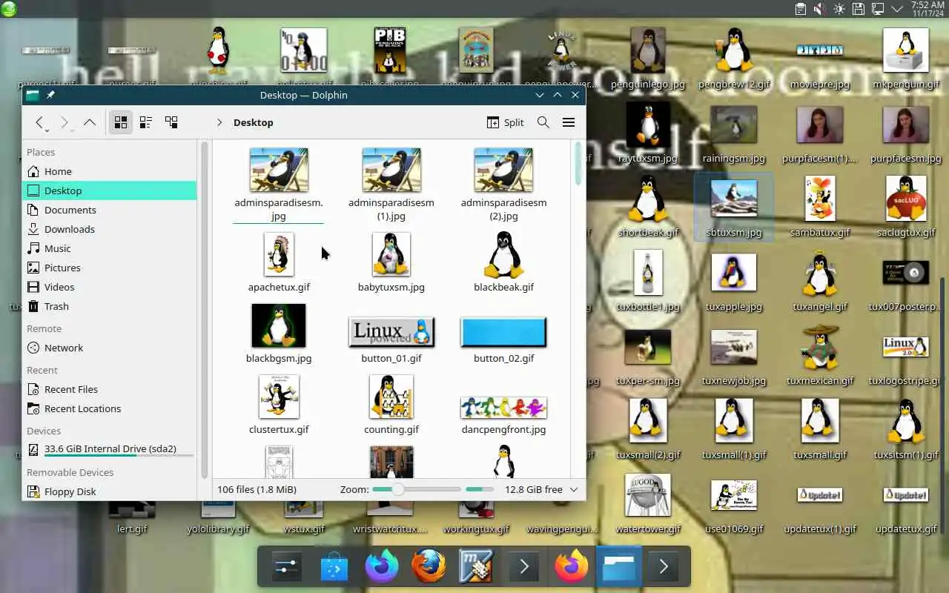Open the notepad editor icon in the dock

(x=476, y=567)
